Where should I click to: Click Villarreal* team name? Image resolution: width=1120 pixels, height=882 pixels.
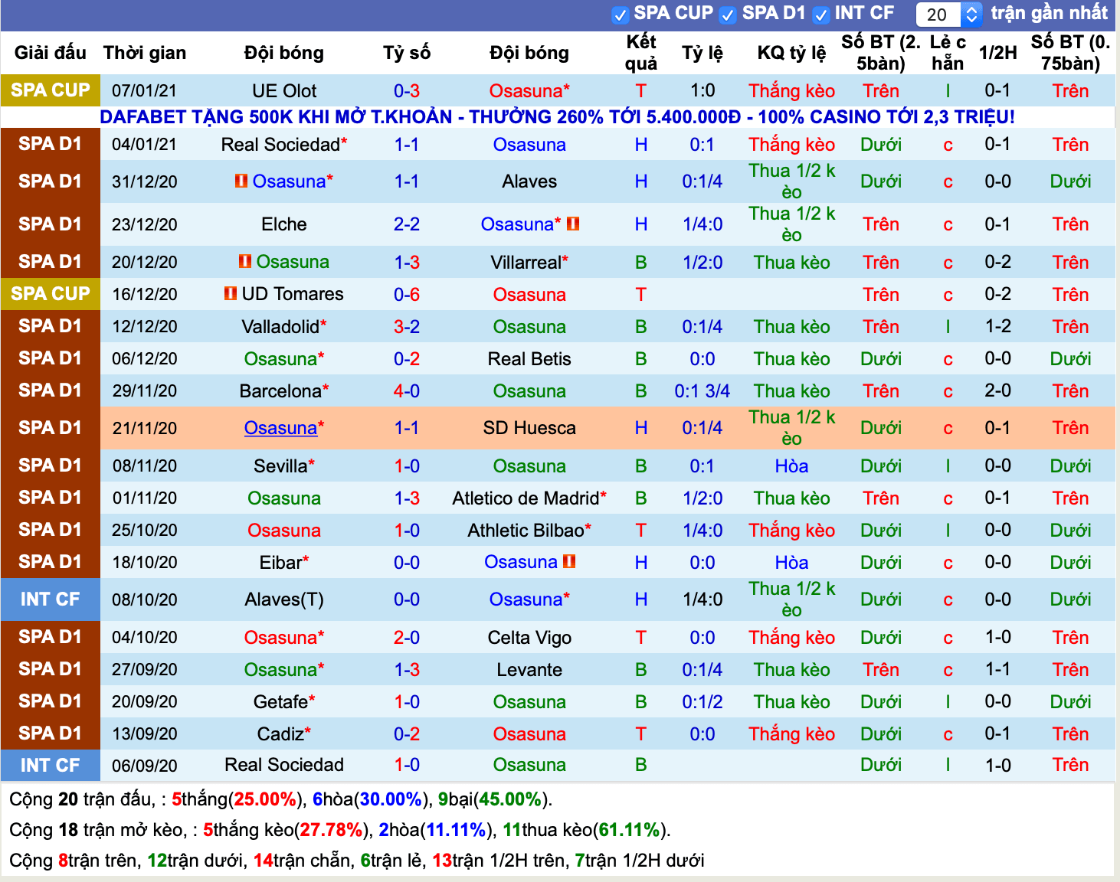tap(529, 263)
